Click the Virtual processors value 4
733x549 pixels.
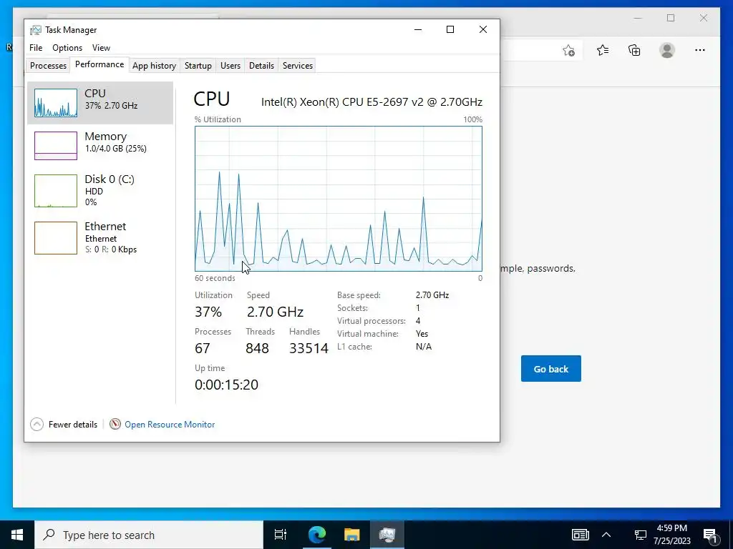tap(418, 321)
